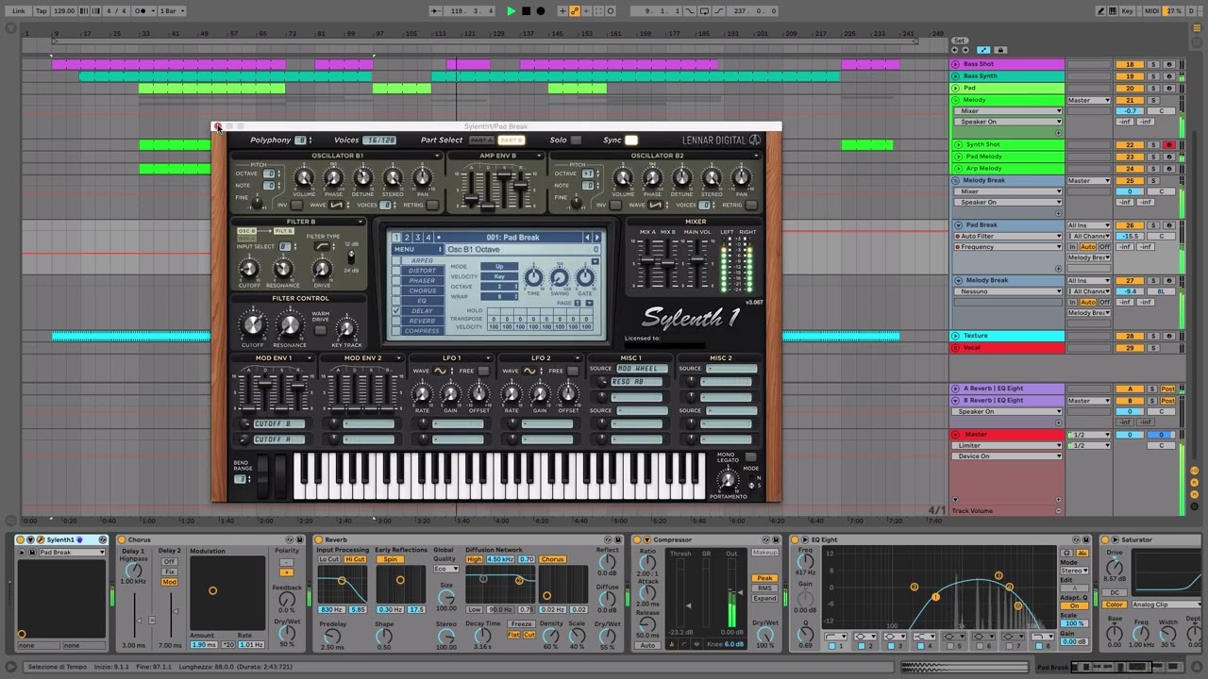This screenshot has width=1208, height=679.
Task: Tap tempo with the Tap button
Action: (x=41, y=11)
